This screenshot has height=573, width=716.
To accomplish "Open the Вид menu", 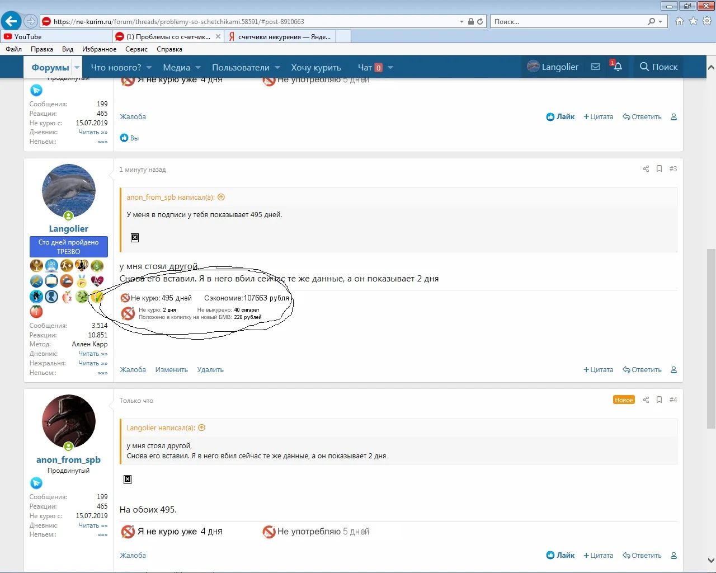I will pyautogui.click(x=68, y=49).
